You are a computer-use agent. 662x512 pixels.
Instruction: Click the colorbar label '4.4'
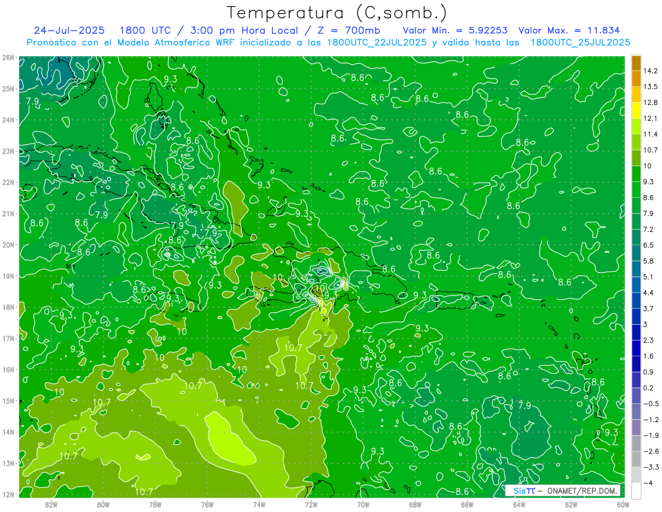click(x=649, y=293)
